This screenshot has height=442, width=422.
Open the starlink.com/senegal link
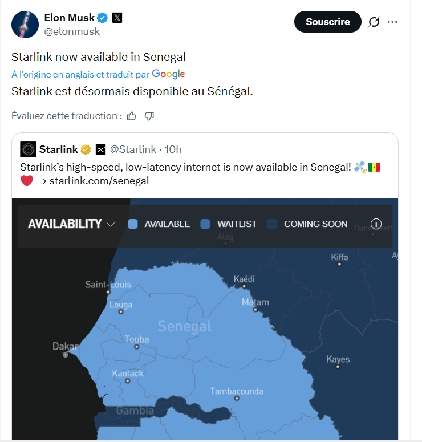(x=99, y=181)
